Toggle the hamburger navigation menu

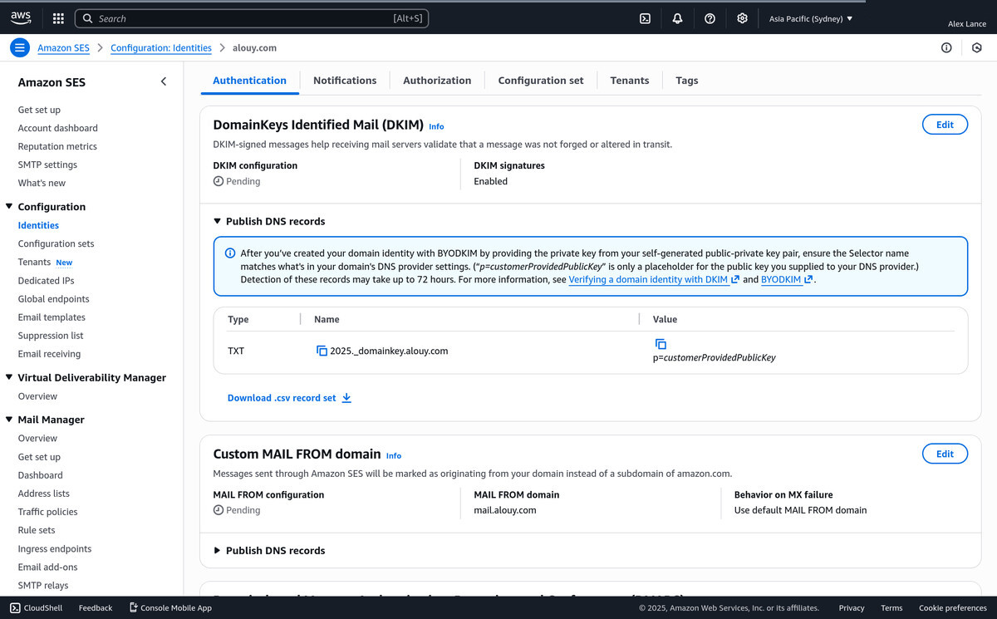20,48
